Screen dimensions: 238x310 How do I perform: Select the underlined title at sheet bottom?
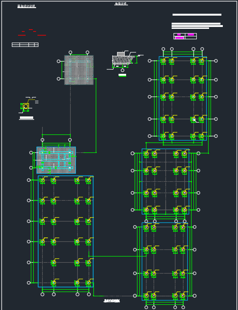point(112,301)
